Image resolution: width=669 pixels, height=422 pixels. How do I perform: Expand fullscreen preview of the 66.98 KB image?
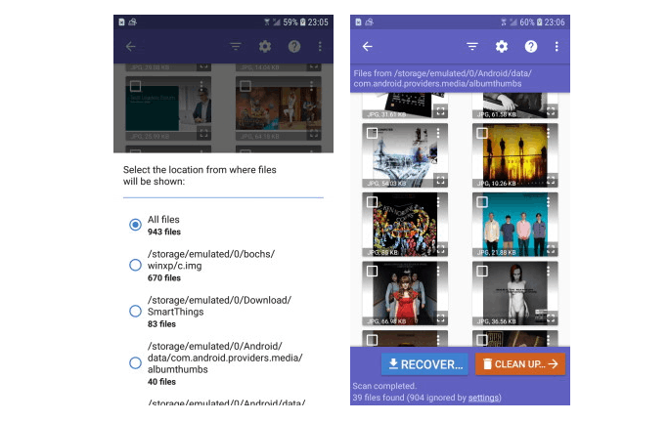tap(440, 318)
